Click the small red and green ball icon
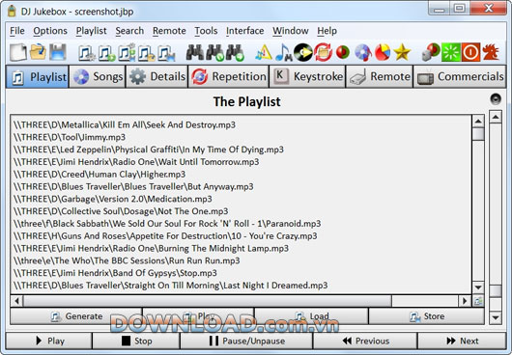This screenshot has height=355, width=512. click(x=343, y=52)
